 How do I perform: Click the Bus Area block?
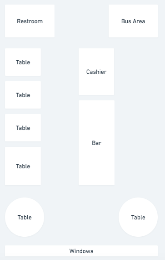(x=133, y=21)
